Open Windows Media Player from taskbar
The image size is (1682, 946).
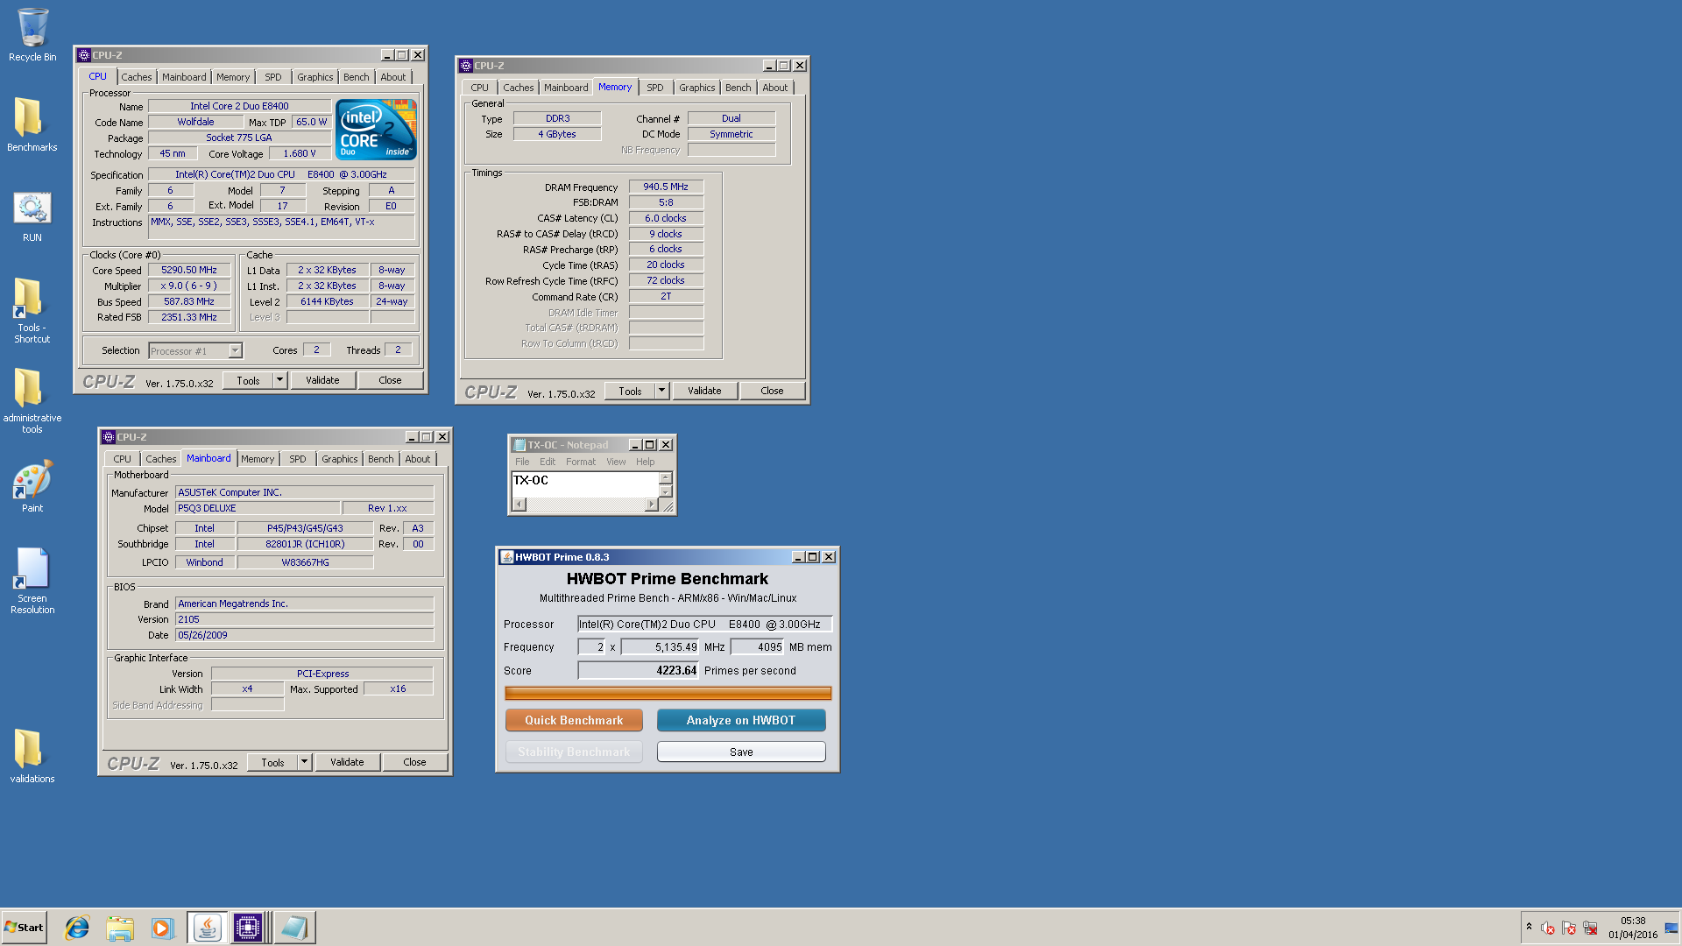162,928
